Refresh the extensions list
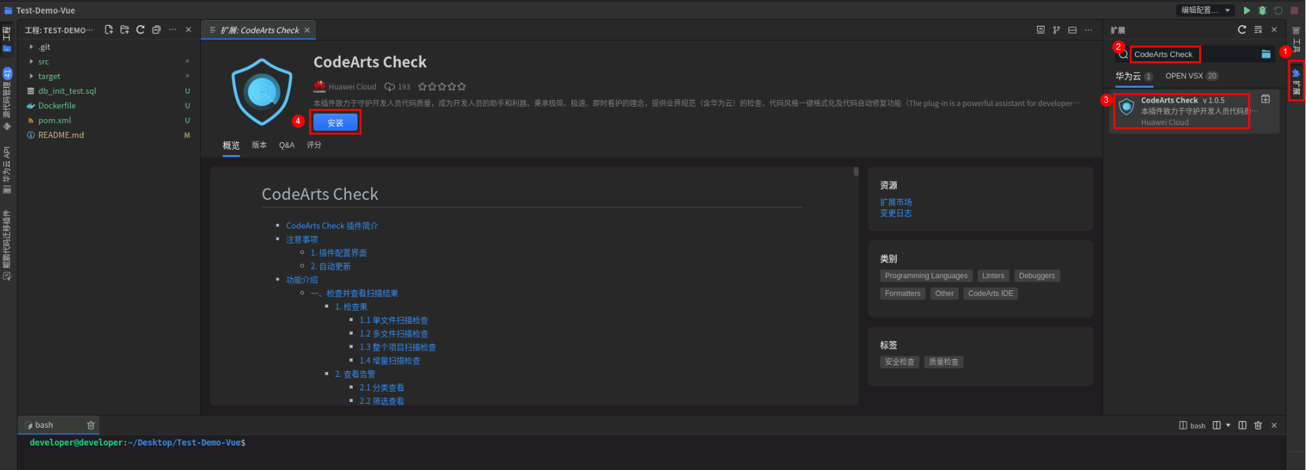Image resolution: width=1306 pixels, height=470 pixels. point(1242,30)
